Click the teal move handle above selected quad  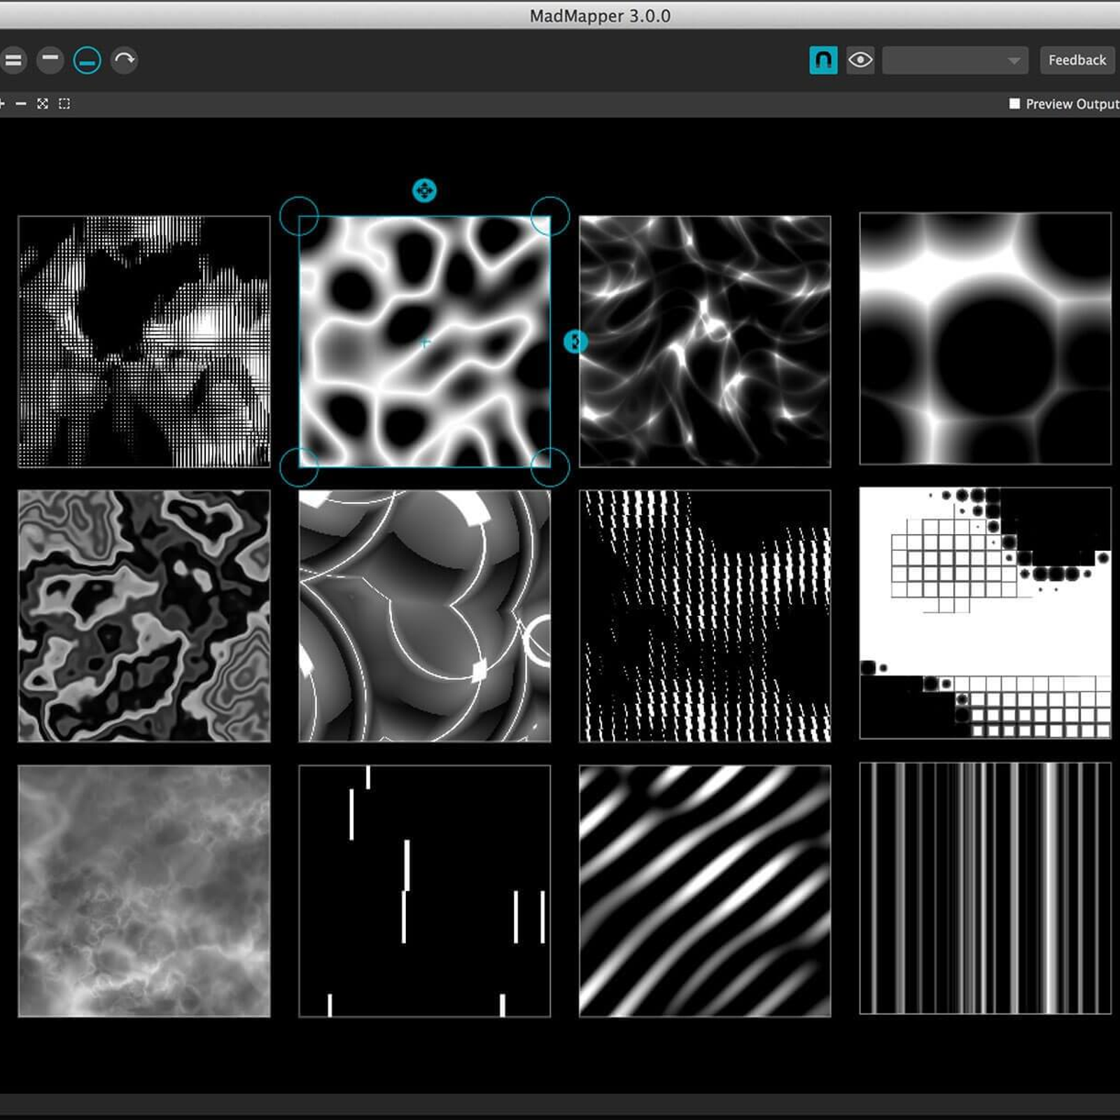tap(424, 190)
